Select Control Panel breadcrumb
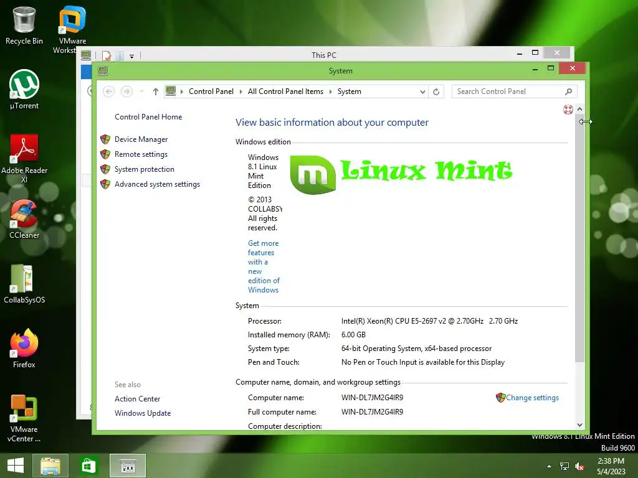The width and height of the screenshot is (638, 478). (x=211, y=91)
